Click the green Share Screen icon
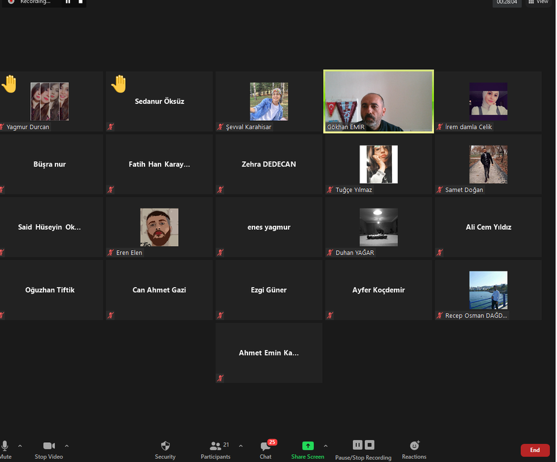557x462 pixels. [x=308, y=446]
